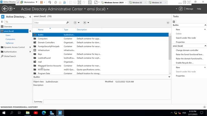
Task: Collapse the Builtin tasks section
Action: [x=205, y=25]
